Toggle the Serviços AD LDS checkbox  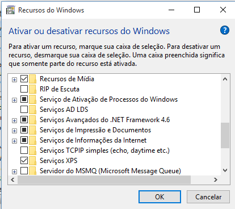point(24,110)
